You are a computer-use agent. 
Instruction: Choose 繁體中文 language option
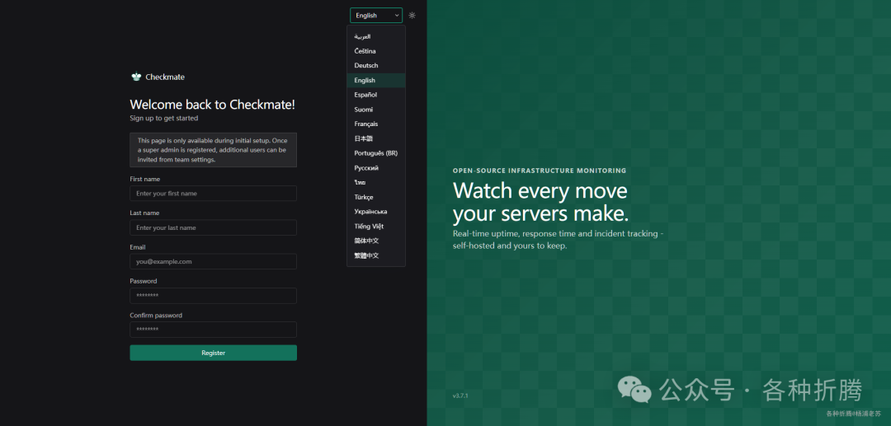coord(376,255)
